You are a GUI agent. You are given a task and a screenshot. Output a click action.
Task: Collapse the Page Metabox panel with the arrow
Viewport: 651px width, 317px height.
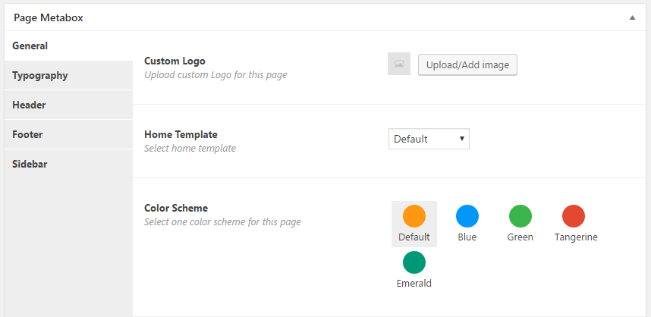(x=632, y=17)
